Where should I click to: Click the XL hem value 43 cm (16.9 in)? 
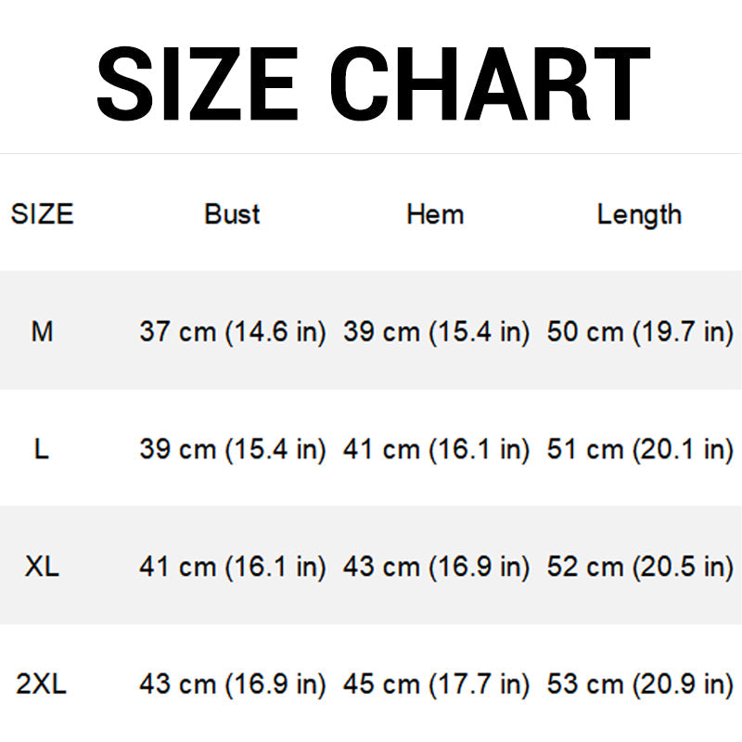[x=436, y=567]
